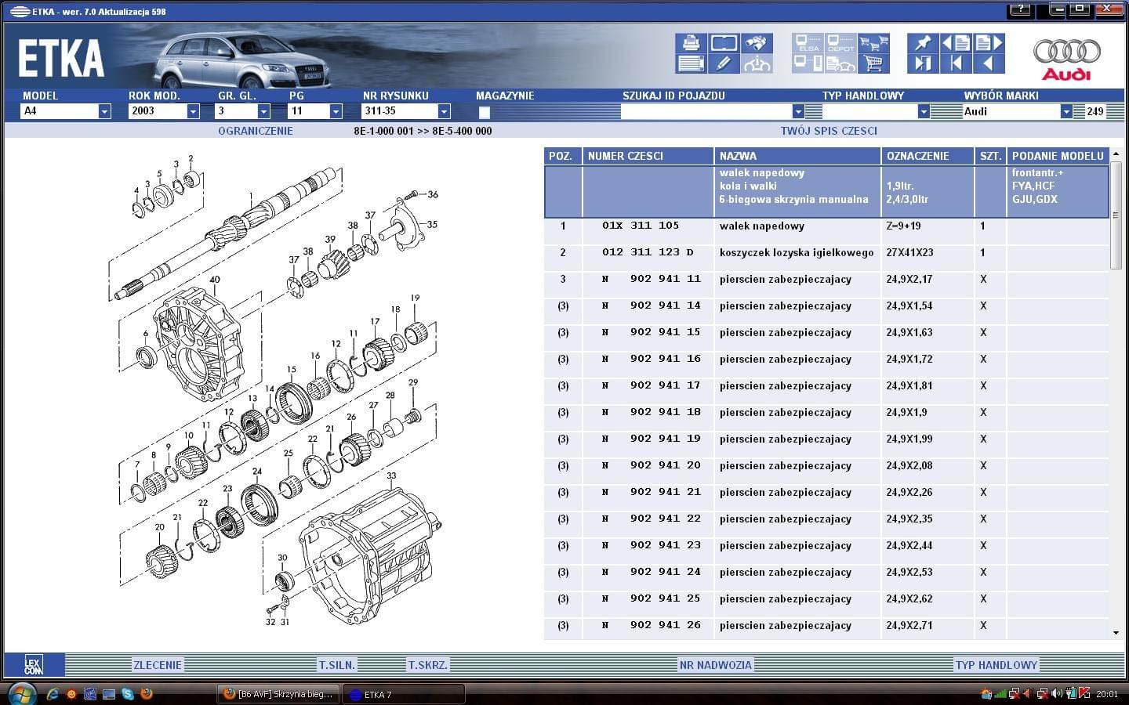The height and width of the screenshot is (705, 1129).
Task: Click the Audi logo
Action: pyautogui.click(x=1066, y=59)
